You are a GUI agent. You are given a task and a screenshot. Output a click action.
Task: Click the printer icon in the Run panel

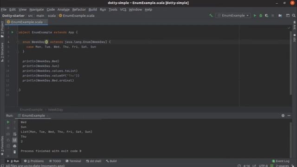[x=14, y=146]
